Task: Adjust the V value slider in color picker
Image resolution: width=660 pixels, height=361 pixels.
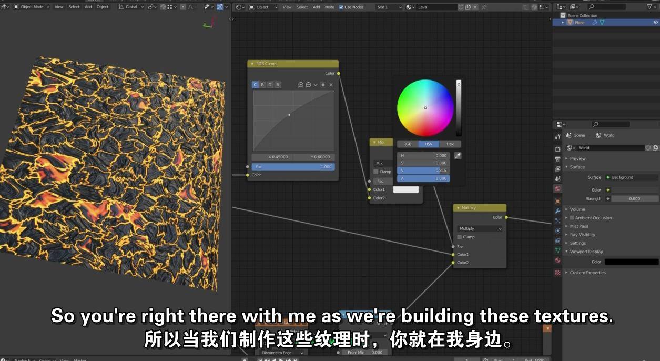Action: 423,171
